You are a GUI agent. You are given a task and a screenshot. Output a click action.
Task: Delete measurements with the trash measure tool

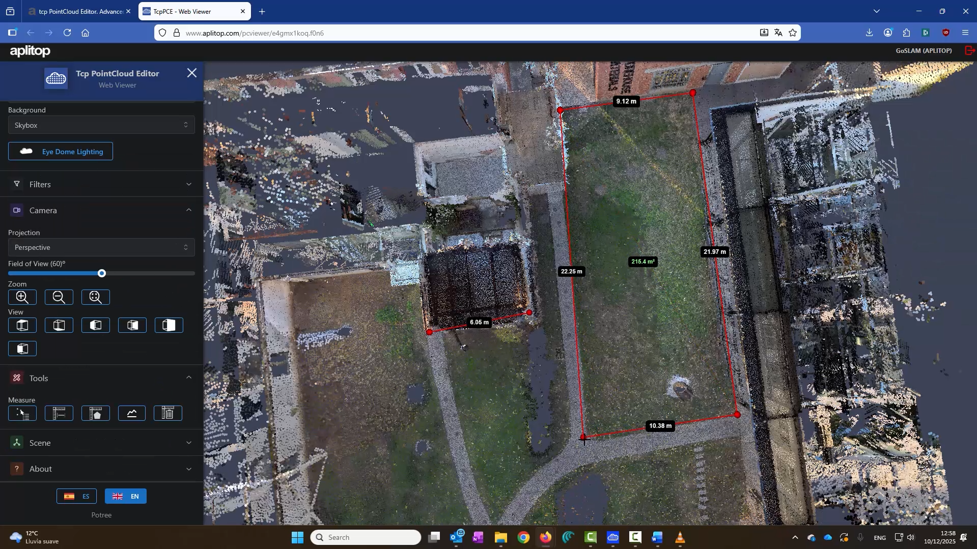[168, 413]
